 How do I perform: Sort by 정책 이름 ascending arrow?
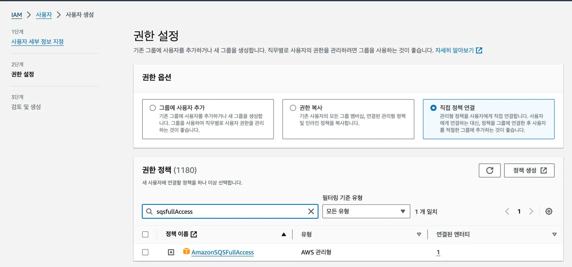(x=284, y=234)
